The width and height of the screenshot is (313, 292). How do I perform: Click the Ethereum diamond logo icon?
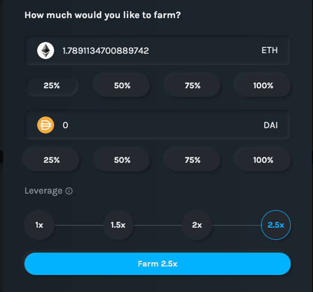[x=46, y=51]
